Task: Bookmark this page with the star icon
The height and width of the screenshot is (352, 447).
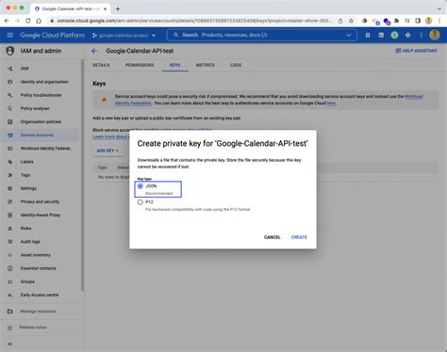Action: pyautogui.click(x=351, y=21)
